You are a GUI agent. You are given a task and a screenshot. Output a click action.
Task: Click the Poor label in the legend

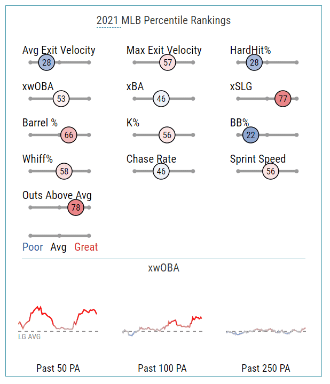[x=33, y=247]
